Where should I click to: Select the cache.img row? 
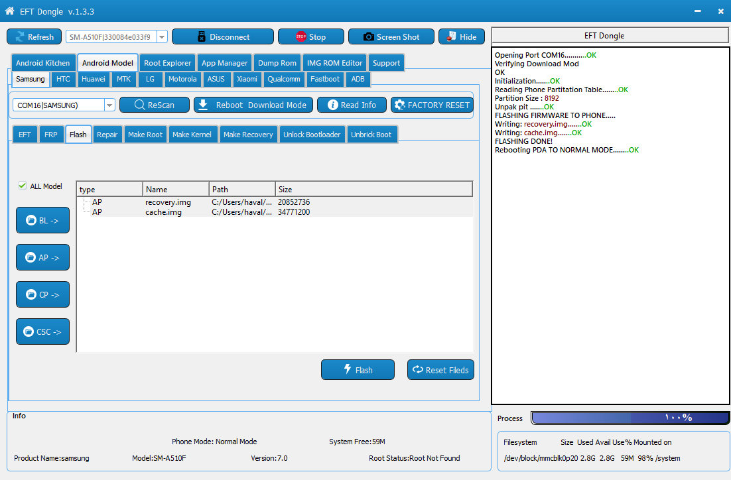pos(275,212)
